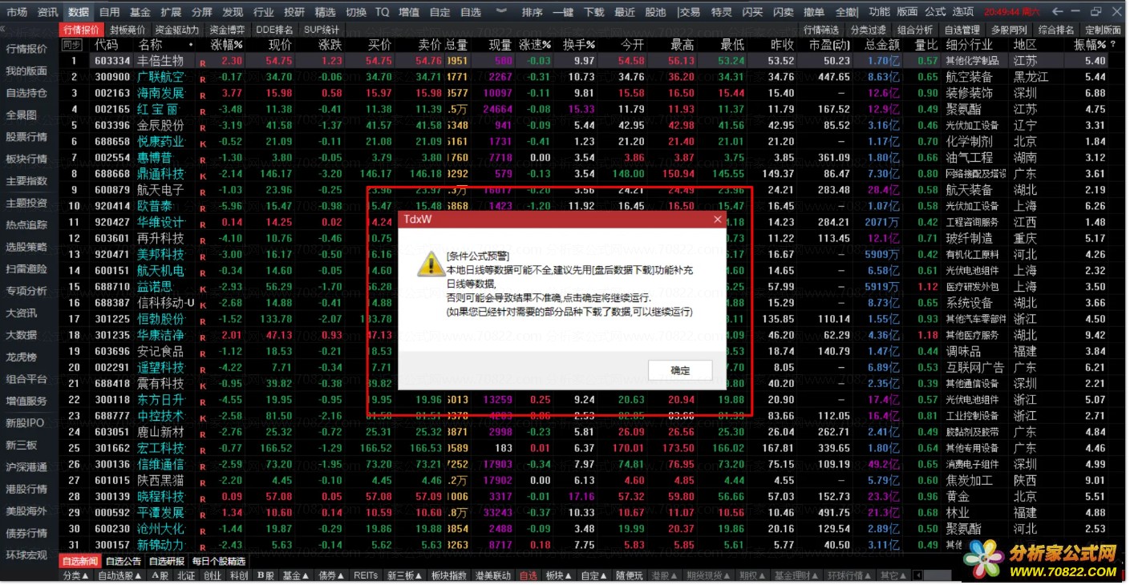Click the question mark beside 振幅% header
The height and width of the screenshot is (585, 1130).
coord(1112,45)
